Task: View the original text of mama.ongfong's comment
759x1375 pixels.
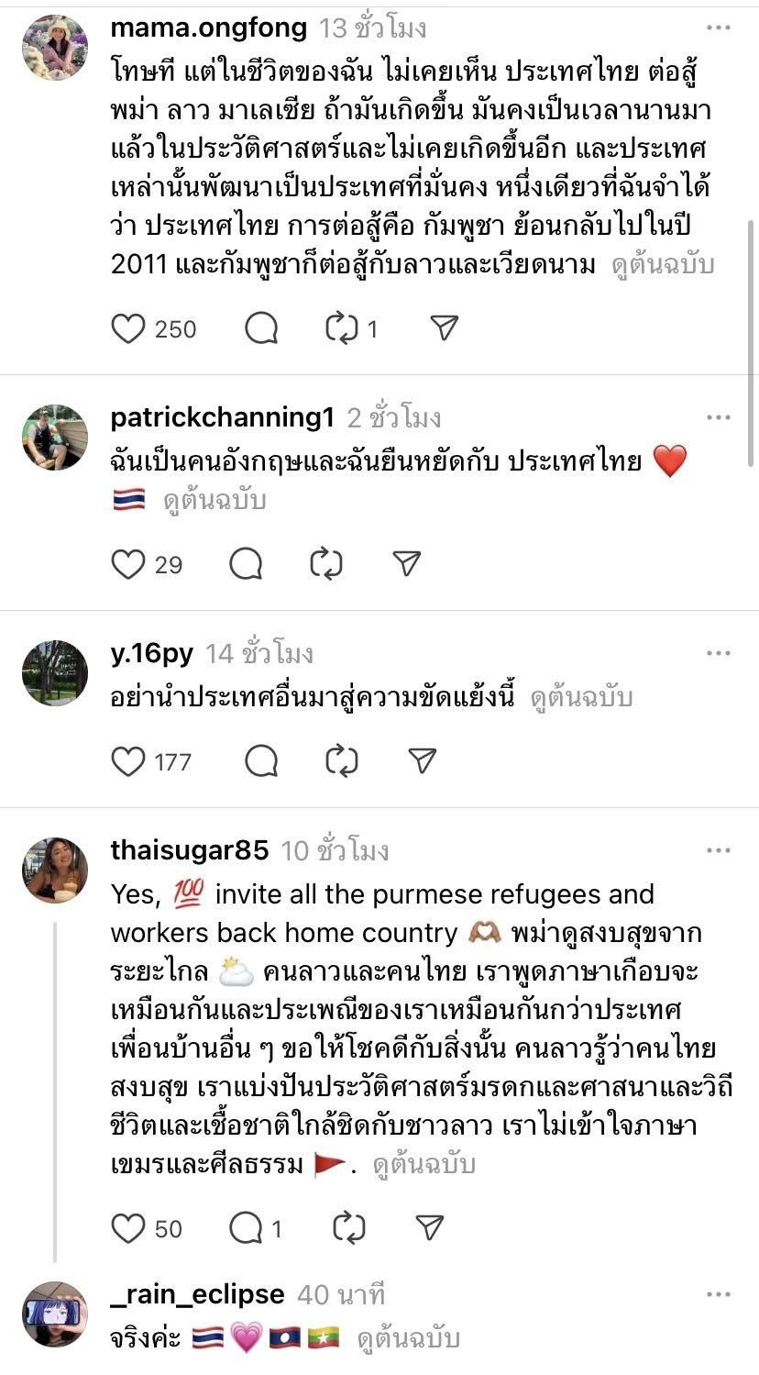Action: click(664, 265)
